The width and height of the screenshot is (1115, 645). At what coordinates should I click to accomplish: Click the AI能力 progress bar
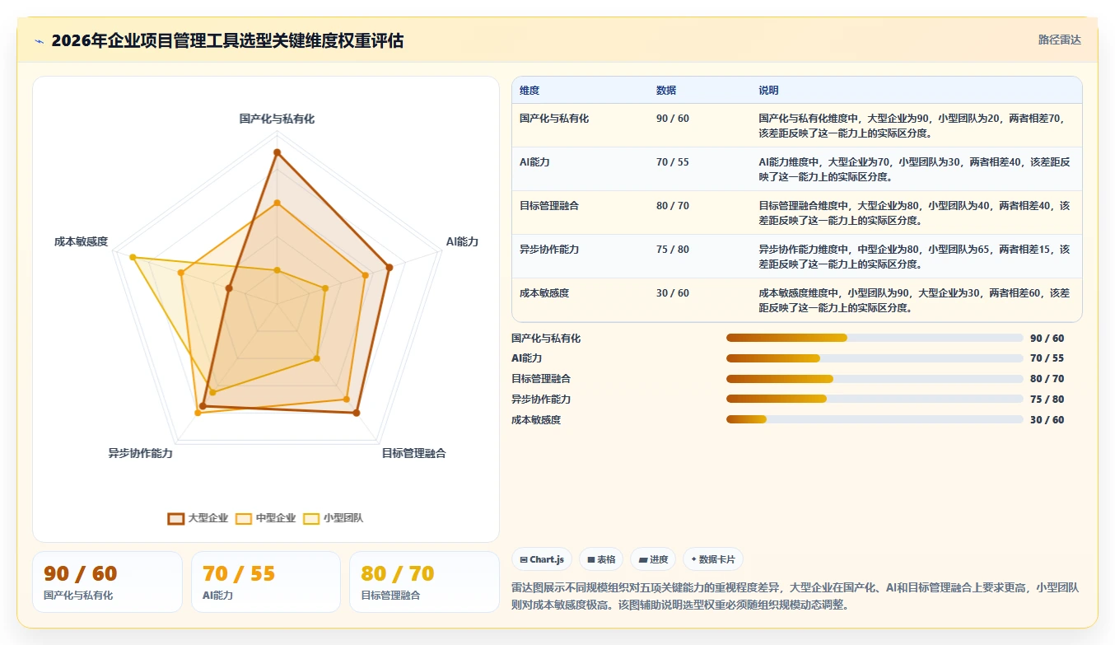[x=875, y=358]
